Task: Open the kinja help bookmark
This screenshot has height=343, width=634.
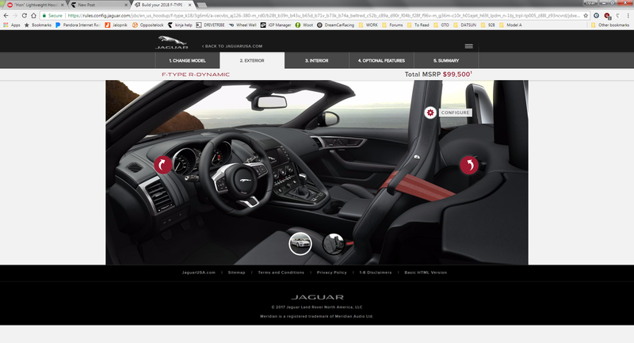Action: [180, 25]
